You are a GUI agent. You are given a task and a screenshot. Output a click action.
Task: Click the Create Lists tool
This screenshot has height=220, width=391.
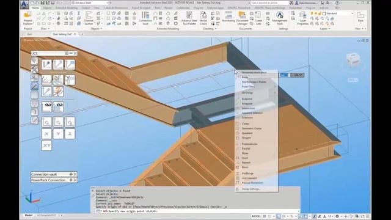[x=258, y=18]
